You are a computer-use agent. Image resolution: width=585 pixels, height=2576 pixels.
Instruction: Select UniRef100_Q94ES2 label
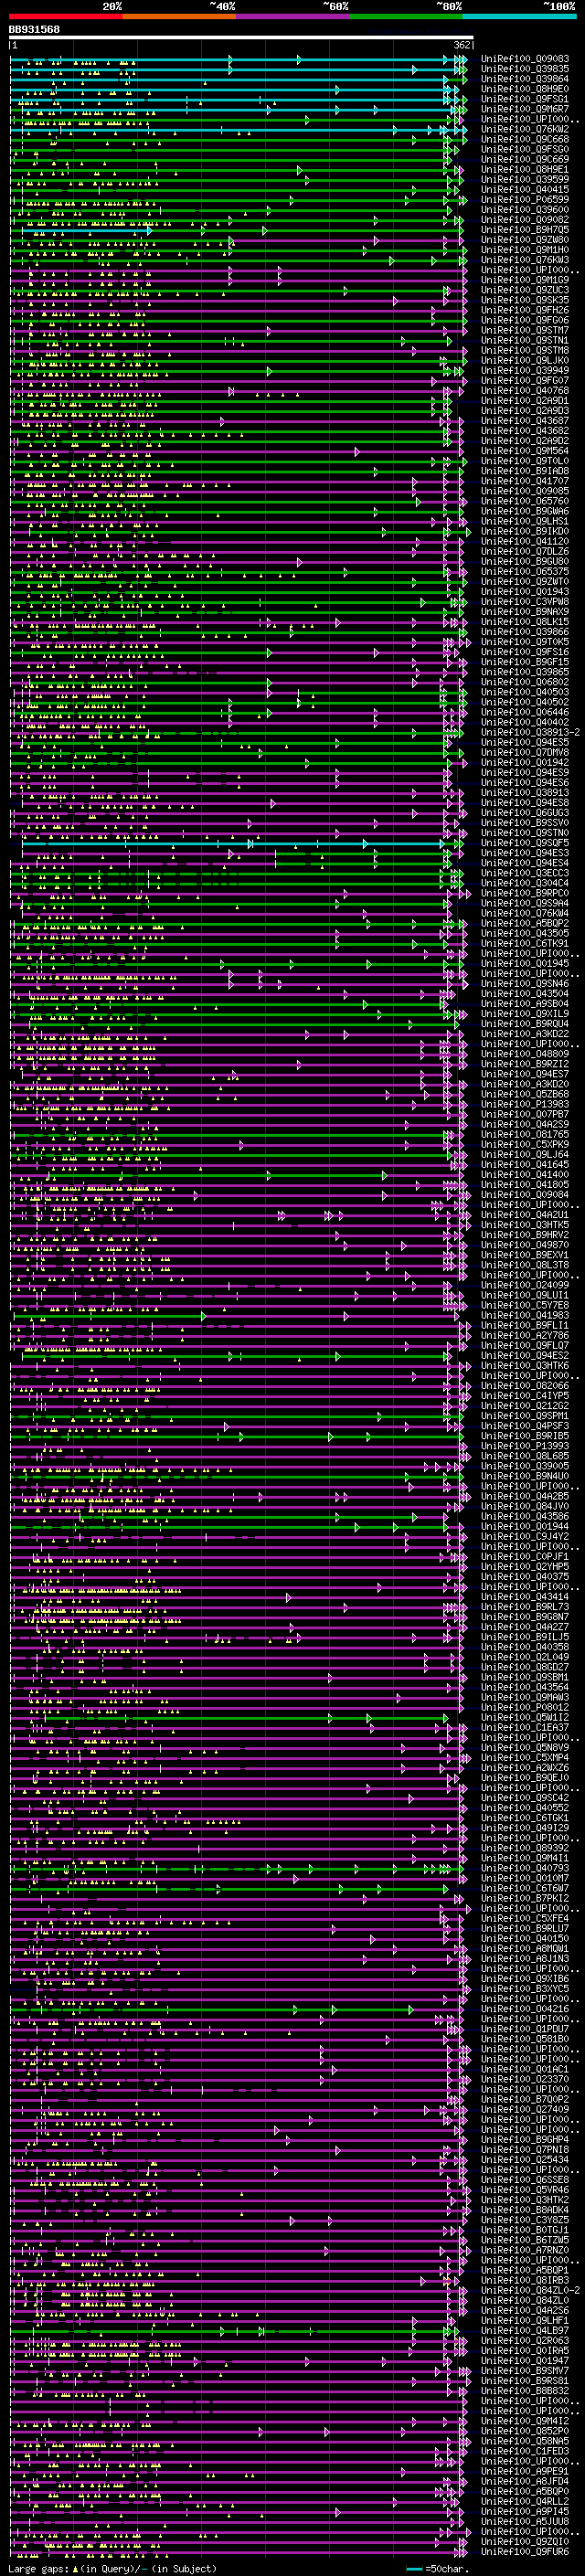(x=525, y=1355)
